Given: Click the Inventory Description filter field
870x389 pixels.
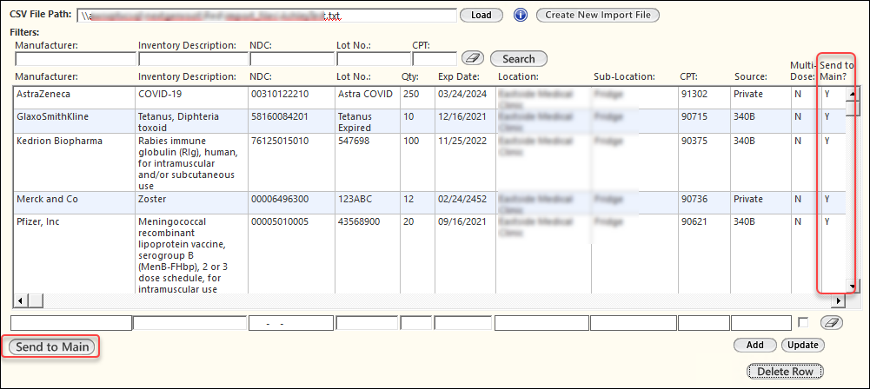Looking at the screenshot, I should click(x=193, y=59).
